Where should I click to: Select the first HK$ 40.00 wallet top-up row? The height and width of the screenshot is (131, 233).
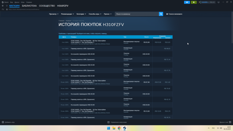coord(116,54)
